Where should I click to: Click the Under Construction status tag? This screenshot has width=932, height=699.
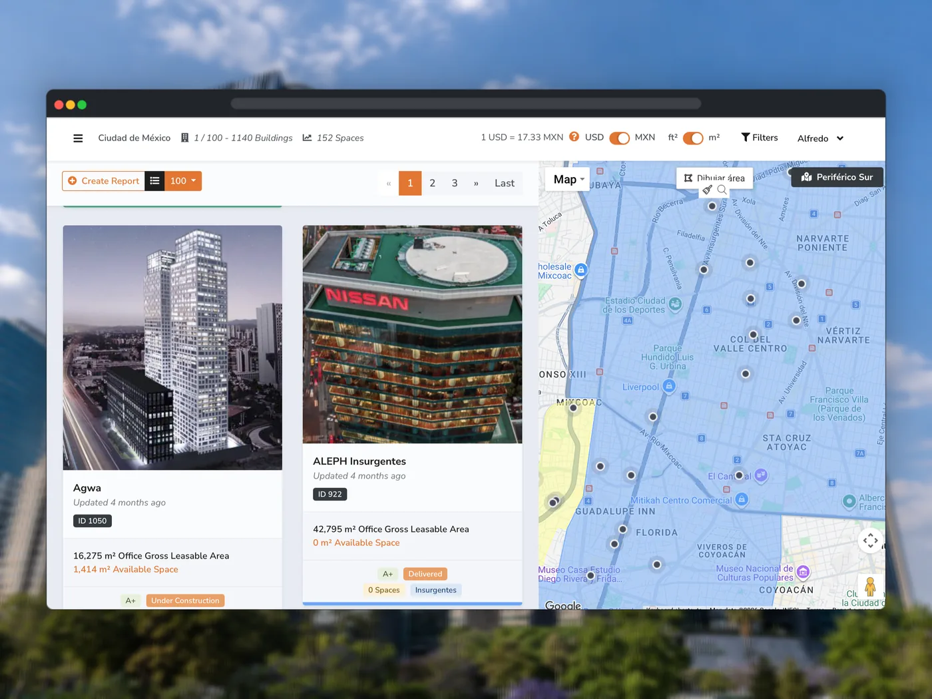[x=185, y=600]
